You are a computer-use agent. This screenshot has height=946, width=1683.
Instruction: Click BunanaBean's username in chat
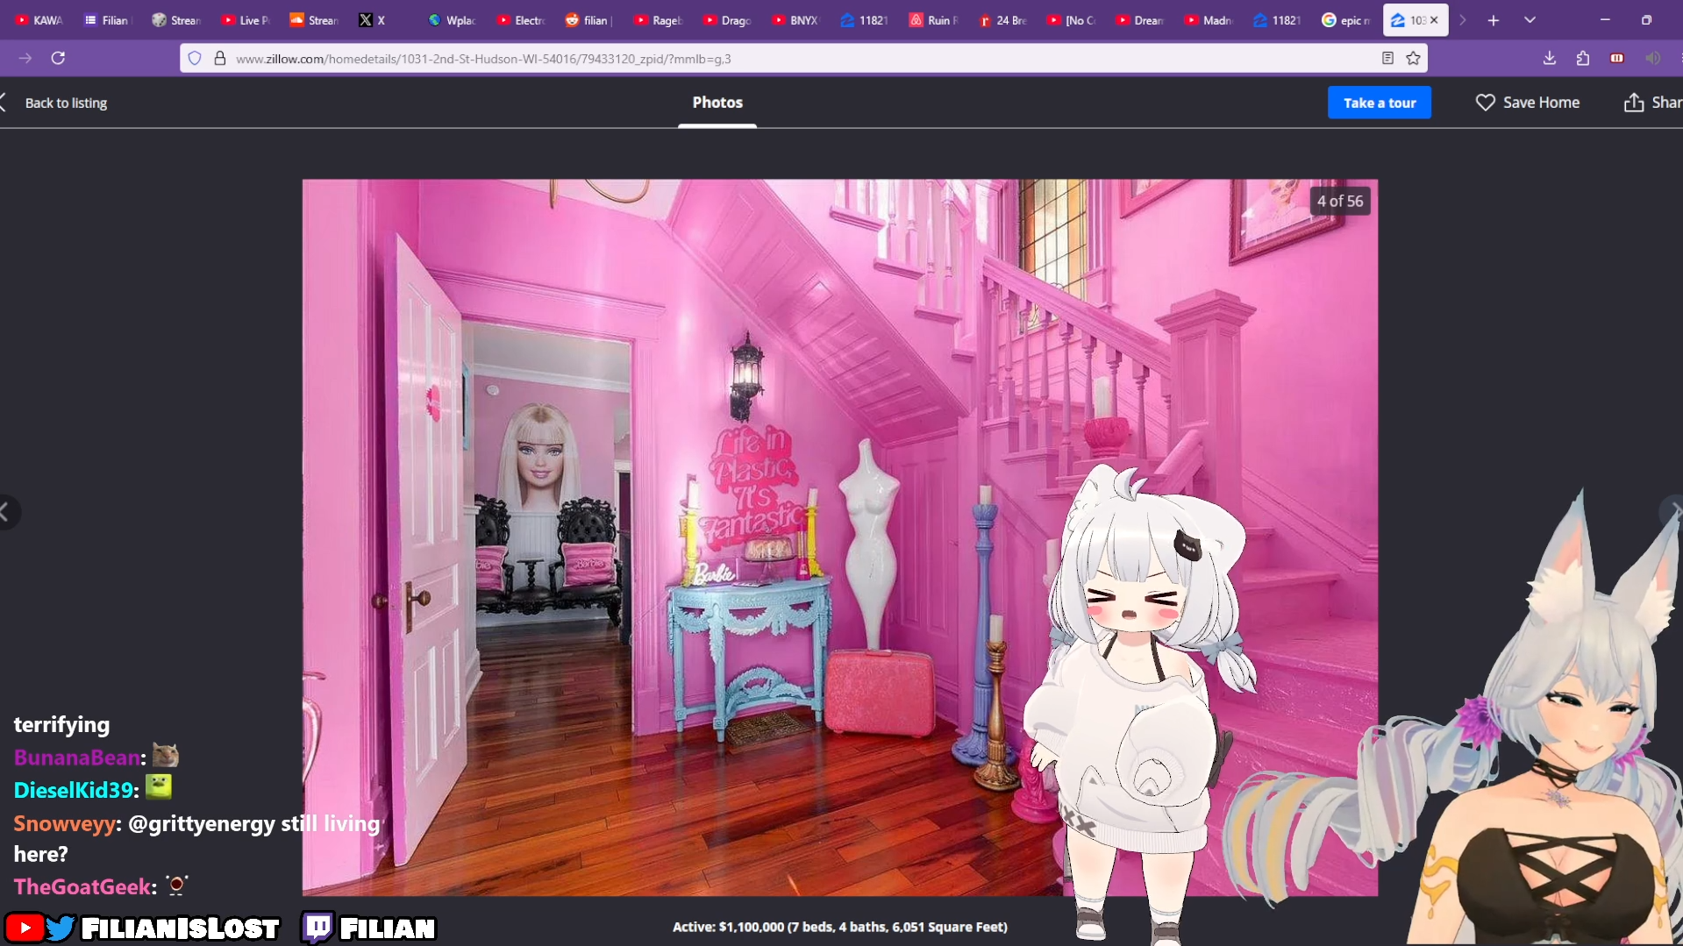click(x=77, y=758)
